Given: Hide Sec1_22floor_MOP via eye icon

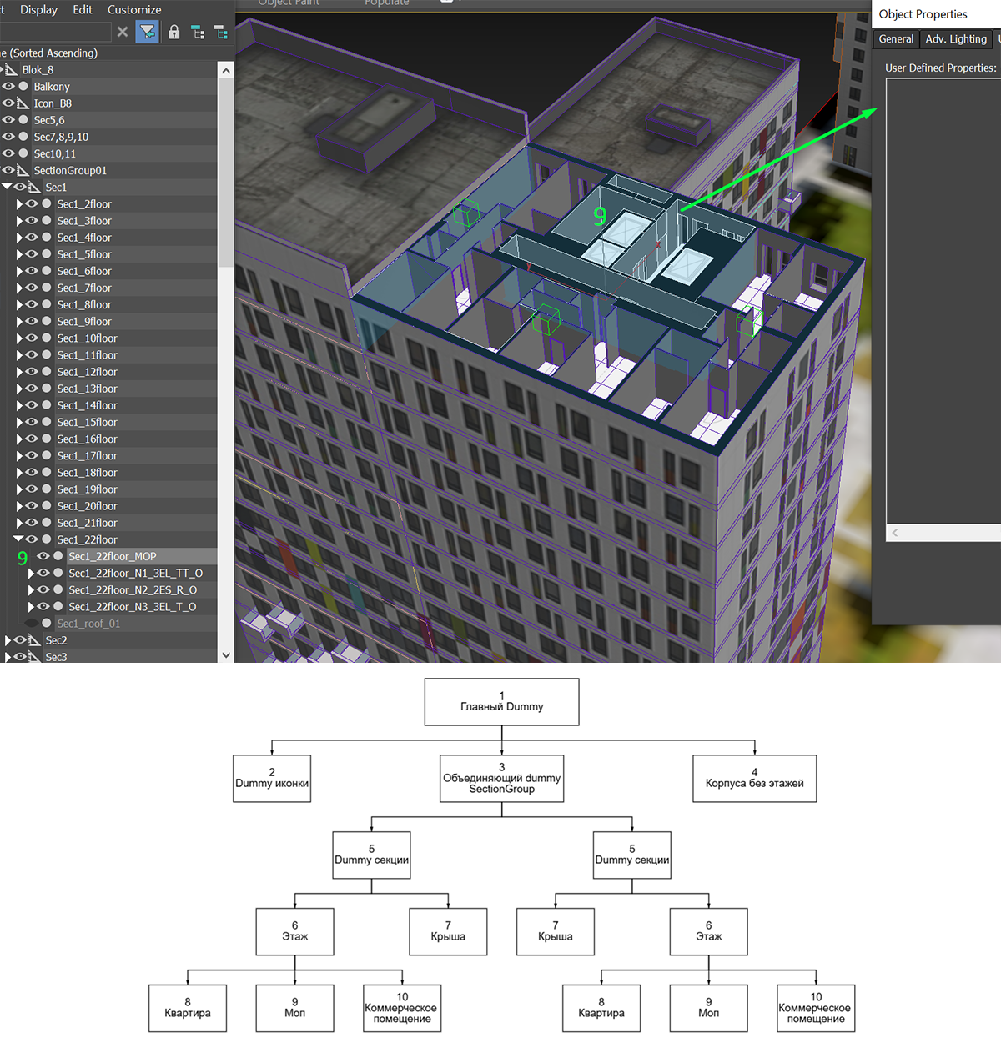Looking at the screenshot, I should click(43, 556).
